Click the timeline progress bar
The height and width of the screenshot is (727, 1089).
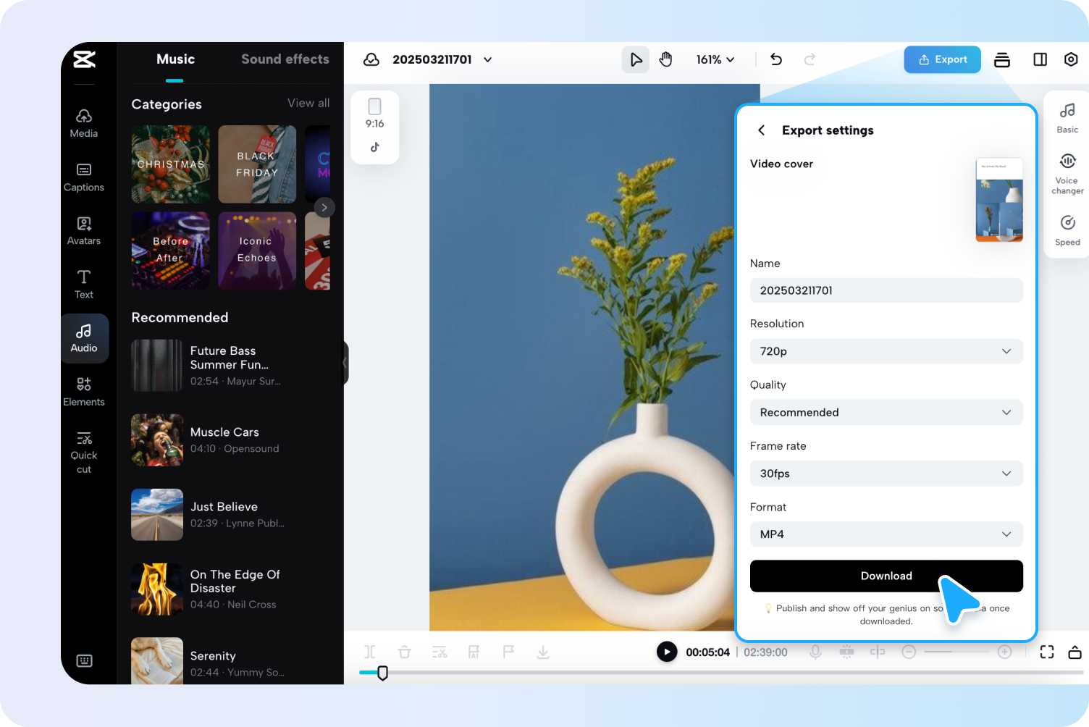tap(721, 673)
